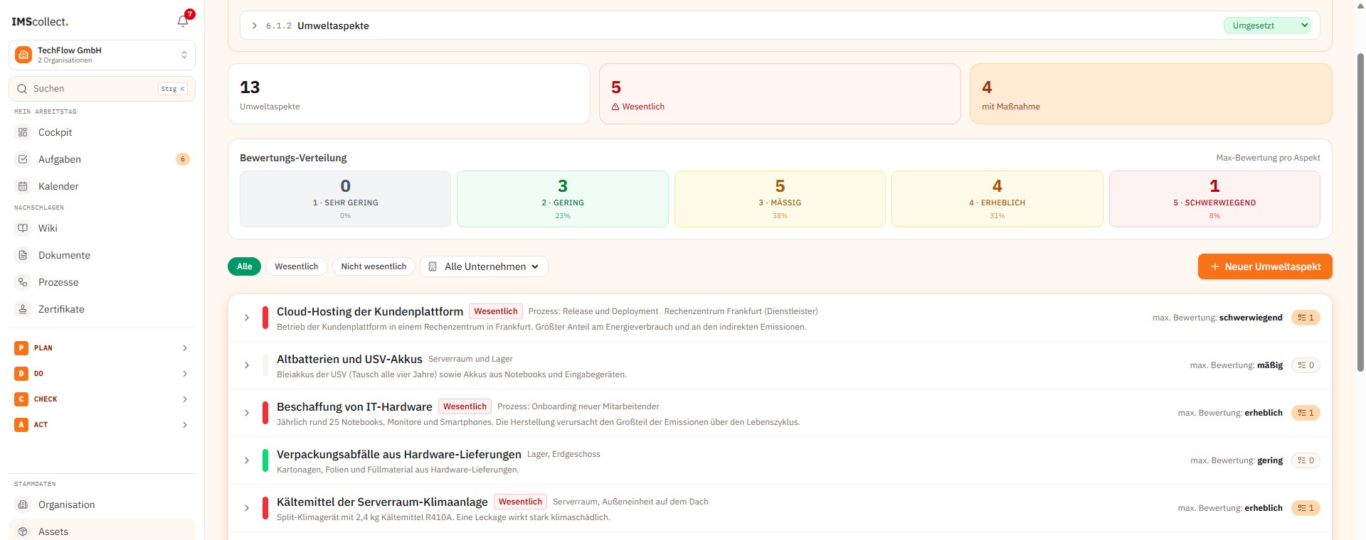The image size is (1366, 540).
Task: Click the Cockpit dashboard icon
Action: pyautogui.click(x=23, y=132)
